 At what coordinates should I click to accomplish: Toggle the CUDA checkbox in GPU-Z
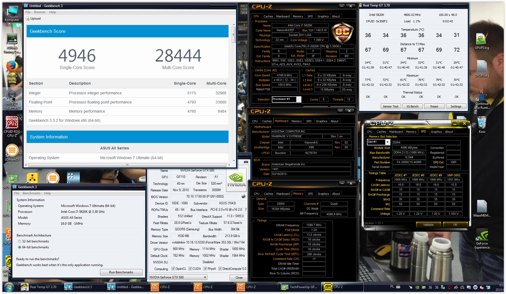coord(190,269)
